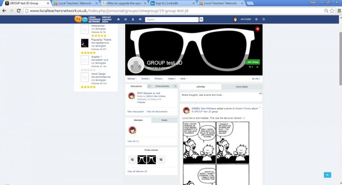Open the header settings gear icon
This screenshot has height=185, width=342.
coord(256,19)
